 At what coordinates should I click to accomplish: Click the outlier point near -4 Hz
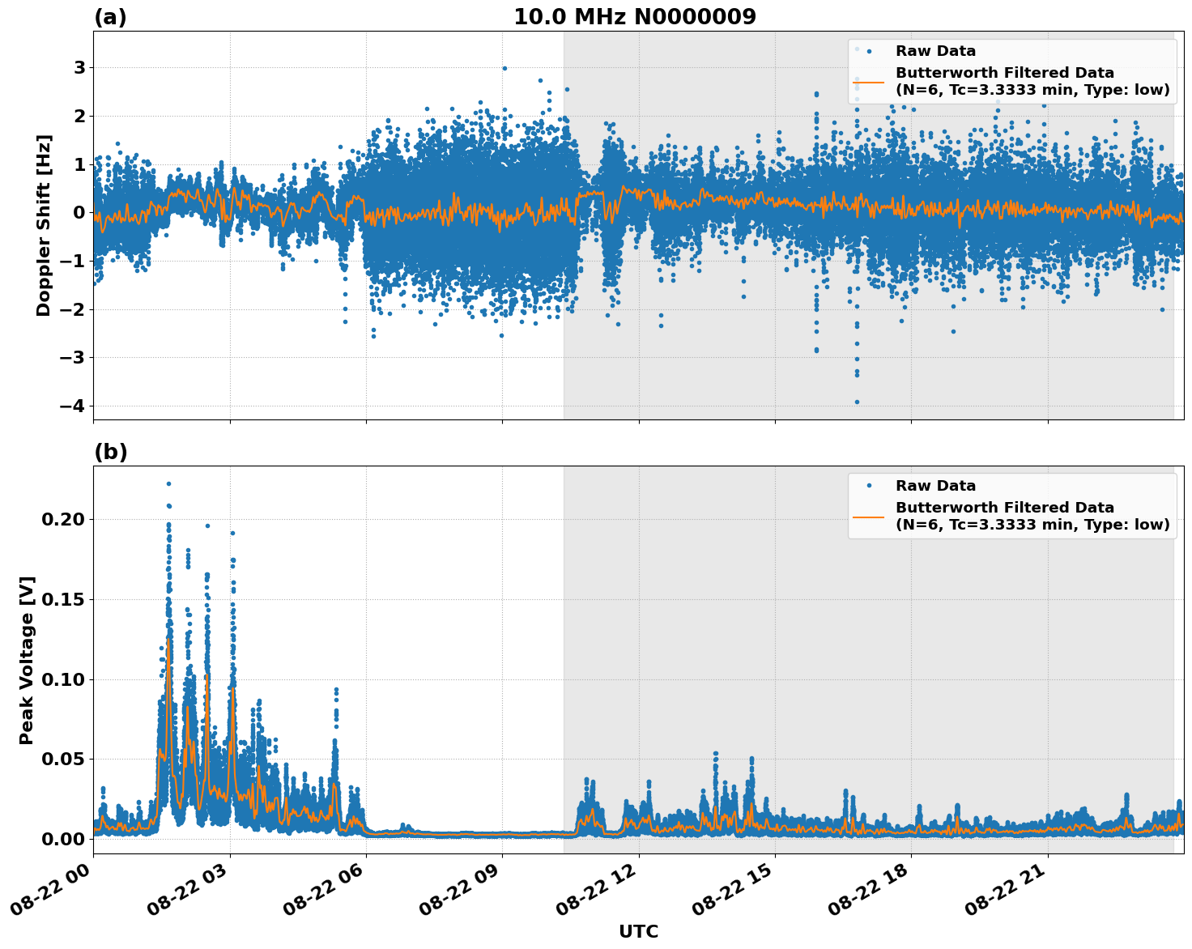(857, 400)
